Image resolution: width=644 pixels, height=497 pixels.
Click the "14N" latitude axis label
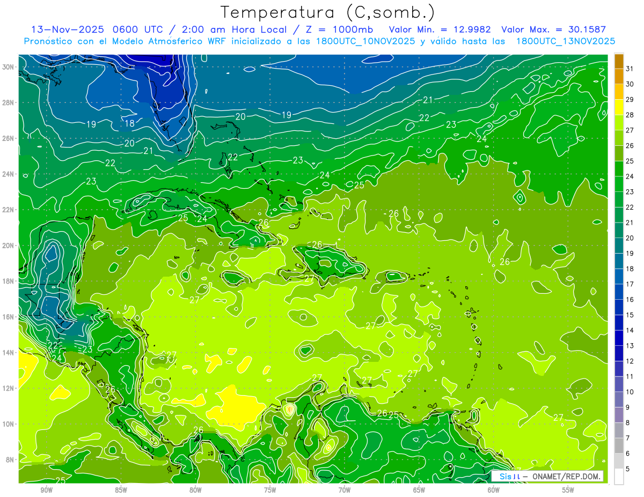(9, 352)
